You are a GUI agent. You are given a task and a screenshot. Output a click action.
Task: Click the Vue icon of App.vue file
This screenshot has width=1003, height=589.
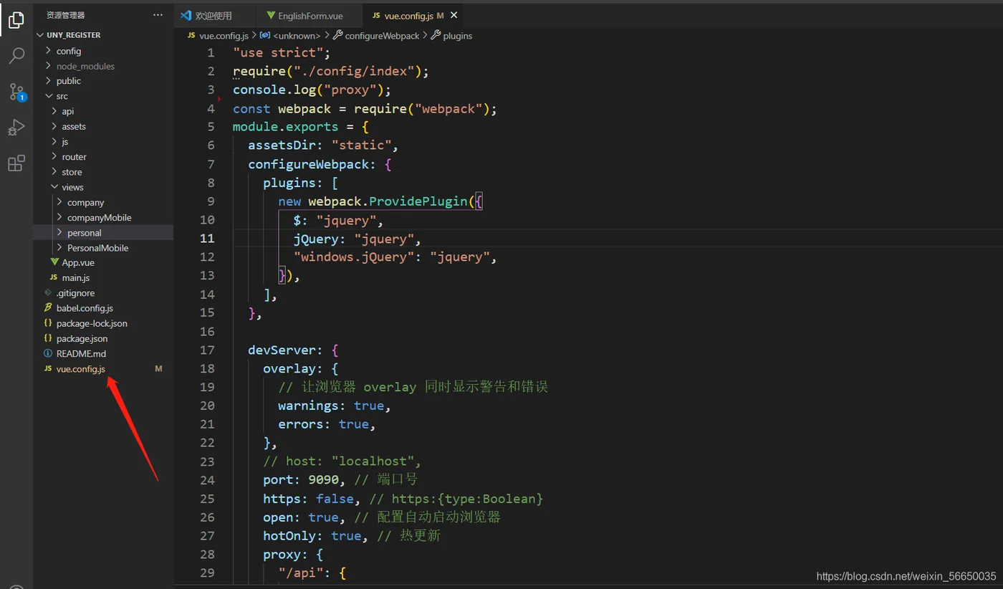tap(54, 262)
